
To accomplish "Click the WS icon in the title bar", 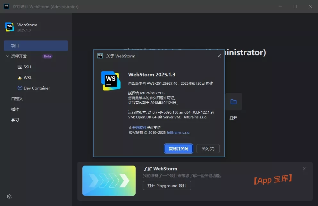I will coord(6,6).
